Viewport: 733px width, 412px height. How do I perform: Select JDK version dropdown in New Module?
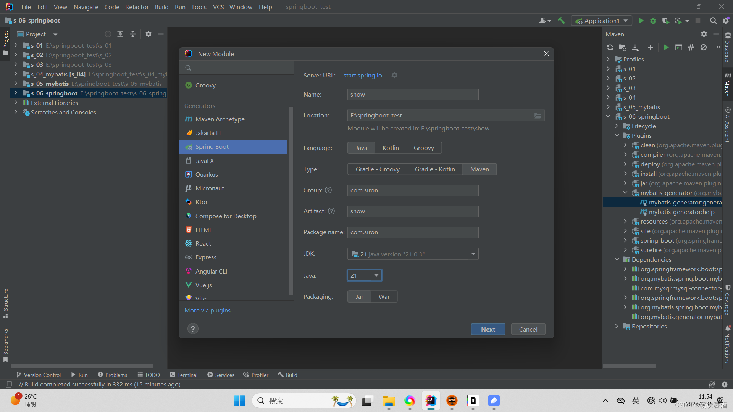(413, 254)
